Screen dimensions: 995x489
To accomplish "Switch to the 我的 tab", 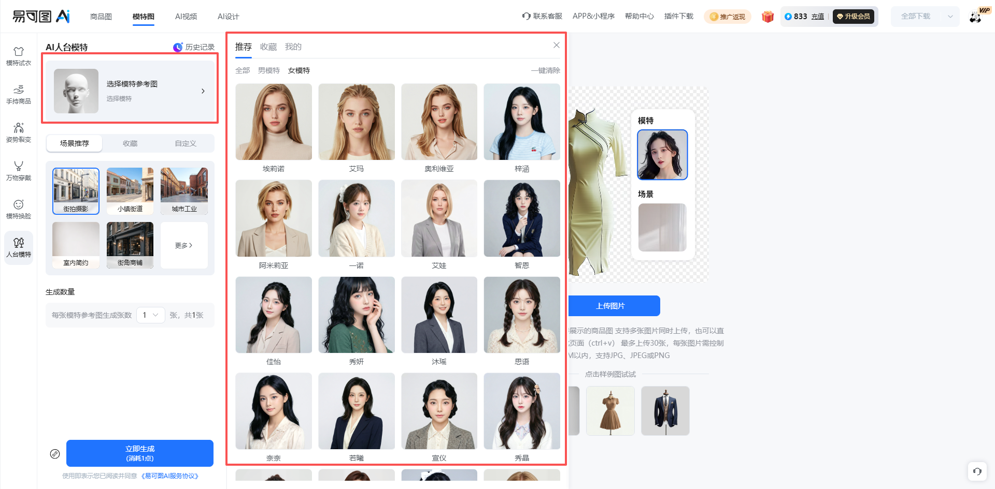I will [293, 47].
